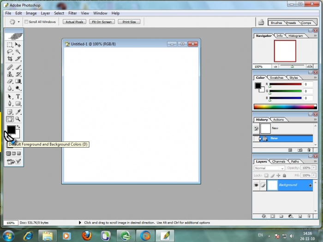Screen dimensions: 323x242
Task: Select the History Brush tool
Action: click(x=18, y=74)
